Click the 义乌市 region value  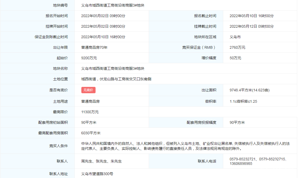click(x=235, y=37)
